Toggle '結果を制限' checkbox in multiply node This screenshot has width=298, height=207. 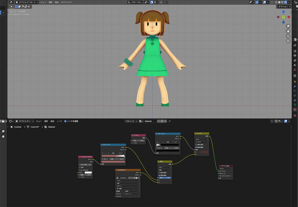click(159, 173)
